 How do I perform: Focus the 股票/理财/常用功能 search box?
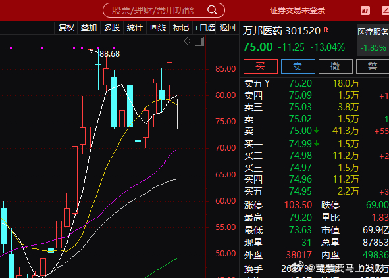pos(164,10)
